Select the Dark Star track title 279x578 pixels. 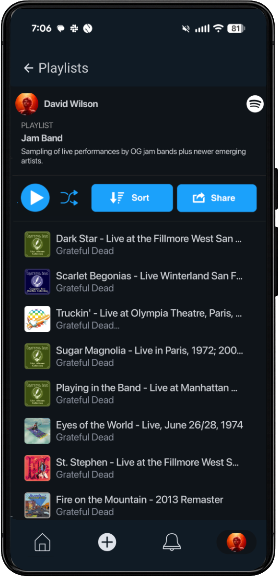[x=149, y=239]
